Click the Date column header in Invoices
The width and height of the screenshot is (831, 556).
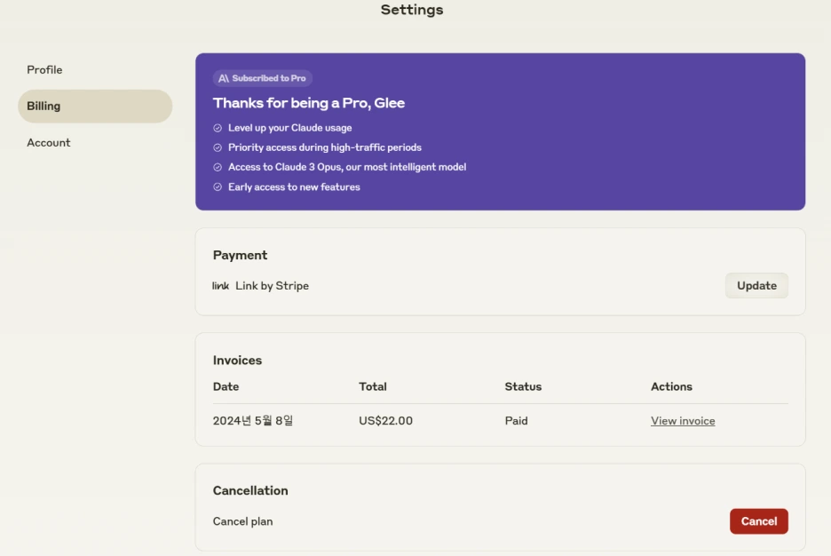226,387
